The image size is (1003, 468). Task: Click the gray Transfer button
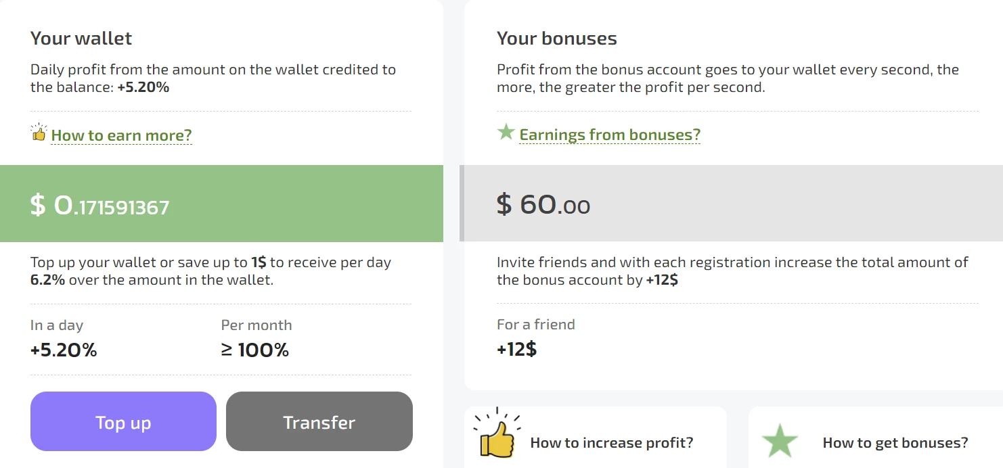[319, 421]
